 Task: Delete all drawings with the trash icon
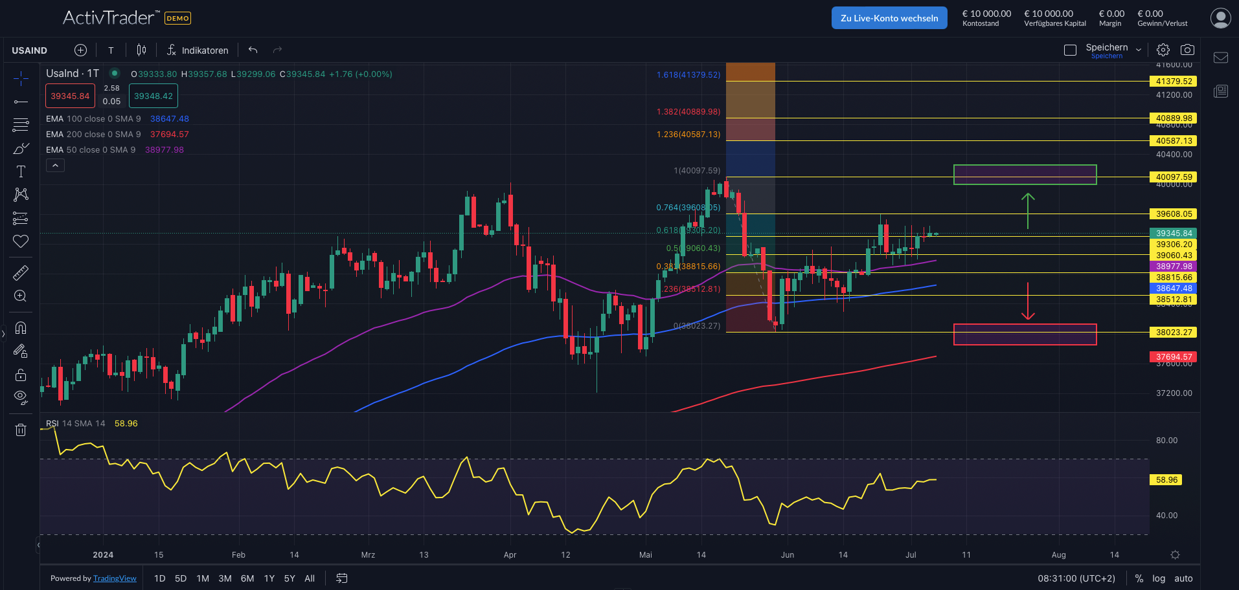pyautogui.click(x=21, y=429)
